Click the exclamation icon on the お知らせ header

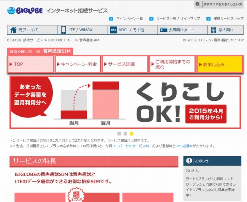click(x=189, y=161)
